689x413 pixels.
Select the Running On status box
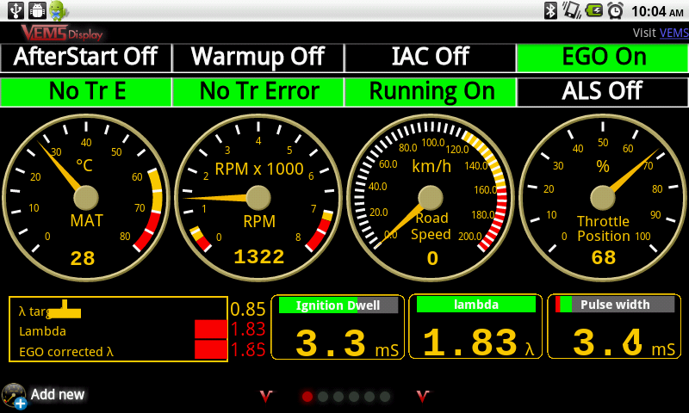(x=430, y=91)
